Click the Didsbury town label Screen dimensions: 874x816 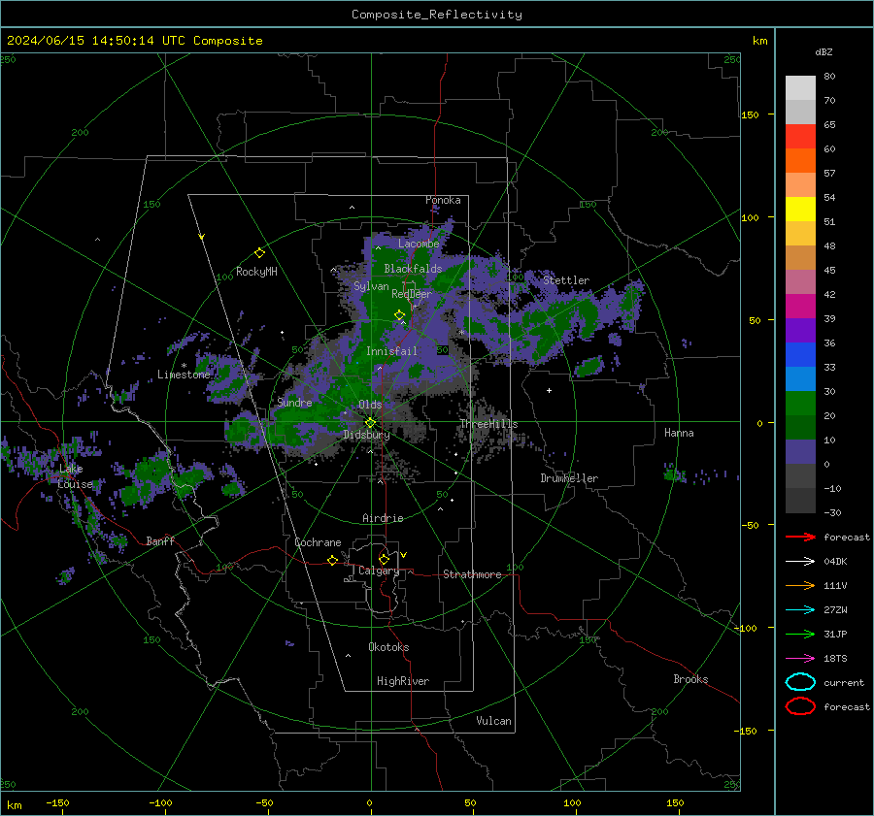point(366,435)
